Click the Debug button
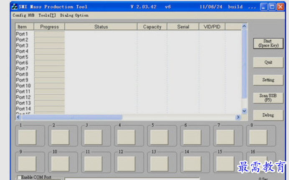This screenshot has height=180, width=289. (x=268, y=115)
